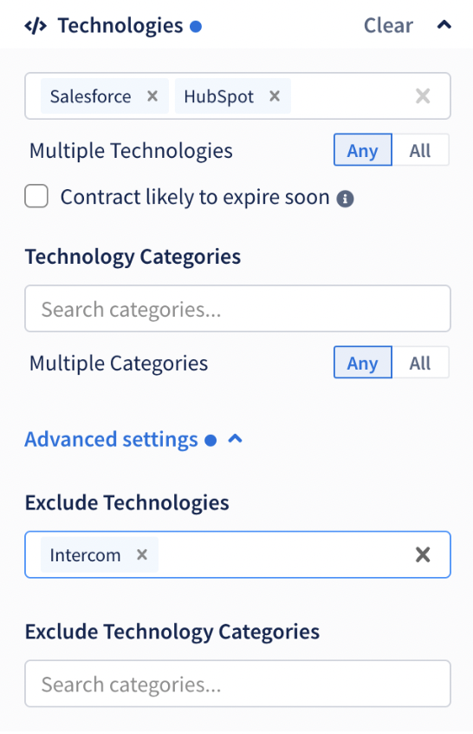Collapse the Technologies section chevron
The width and height of the screenshot is (473, 734).
pyautogui.click(x=444, y=24)
